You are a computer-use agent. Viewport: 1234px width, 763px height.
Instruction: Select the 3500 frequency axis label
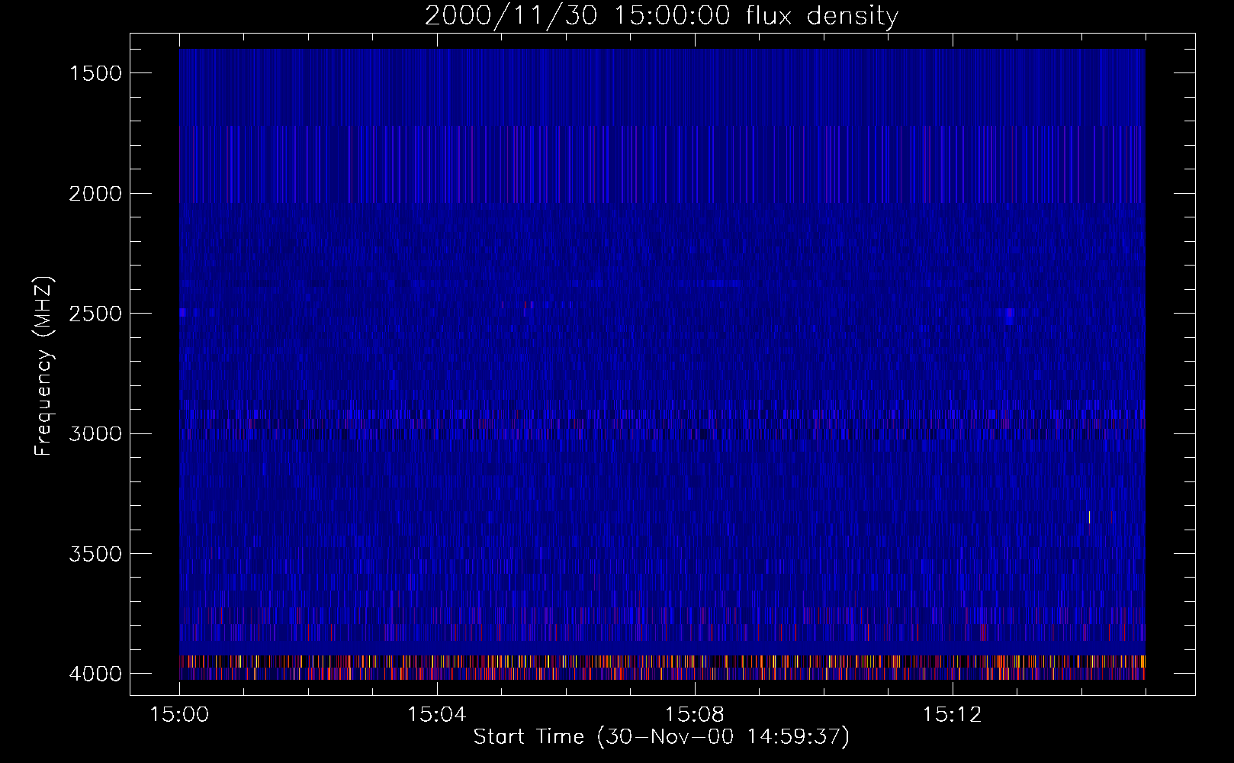point(95,554)
